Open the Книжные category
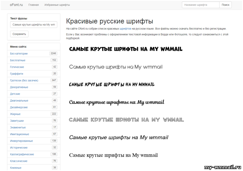243x171 pixels. pos(15,168)
